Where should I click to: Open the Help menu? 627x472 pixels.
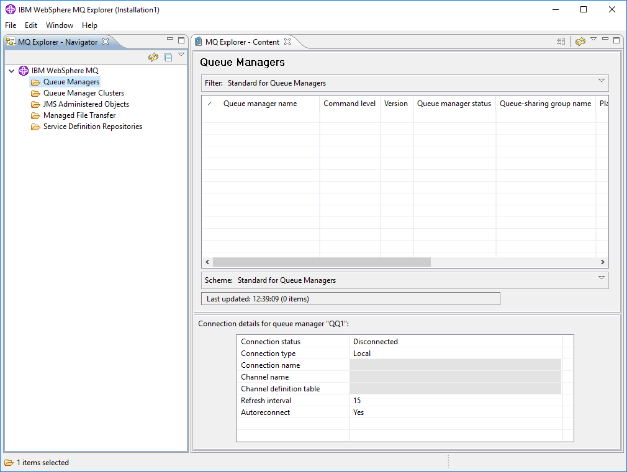coord(89,25)
